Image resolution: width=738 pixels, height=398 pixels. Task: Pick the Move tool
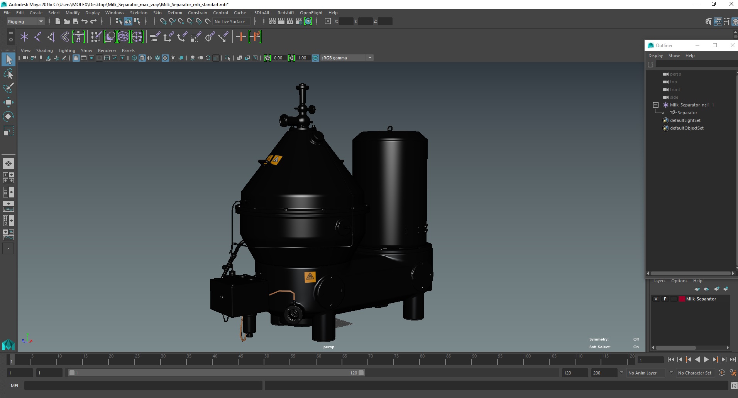coord(8,102)
